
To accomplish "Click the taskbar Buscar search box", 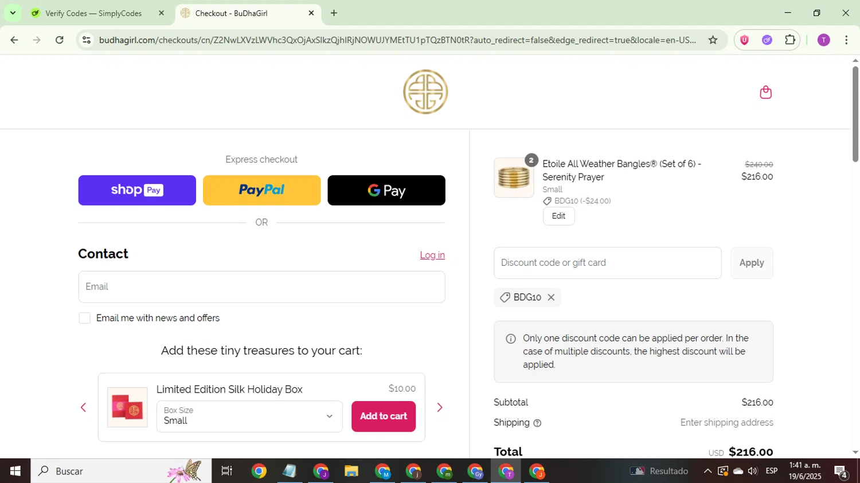I will (x=121, y=471).
